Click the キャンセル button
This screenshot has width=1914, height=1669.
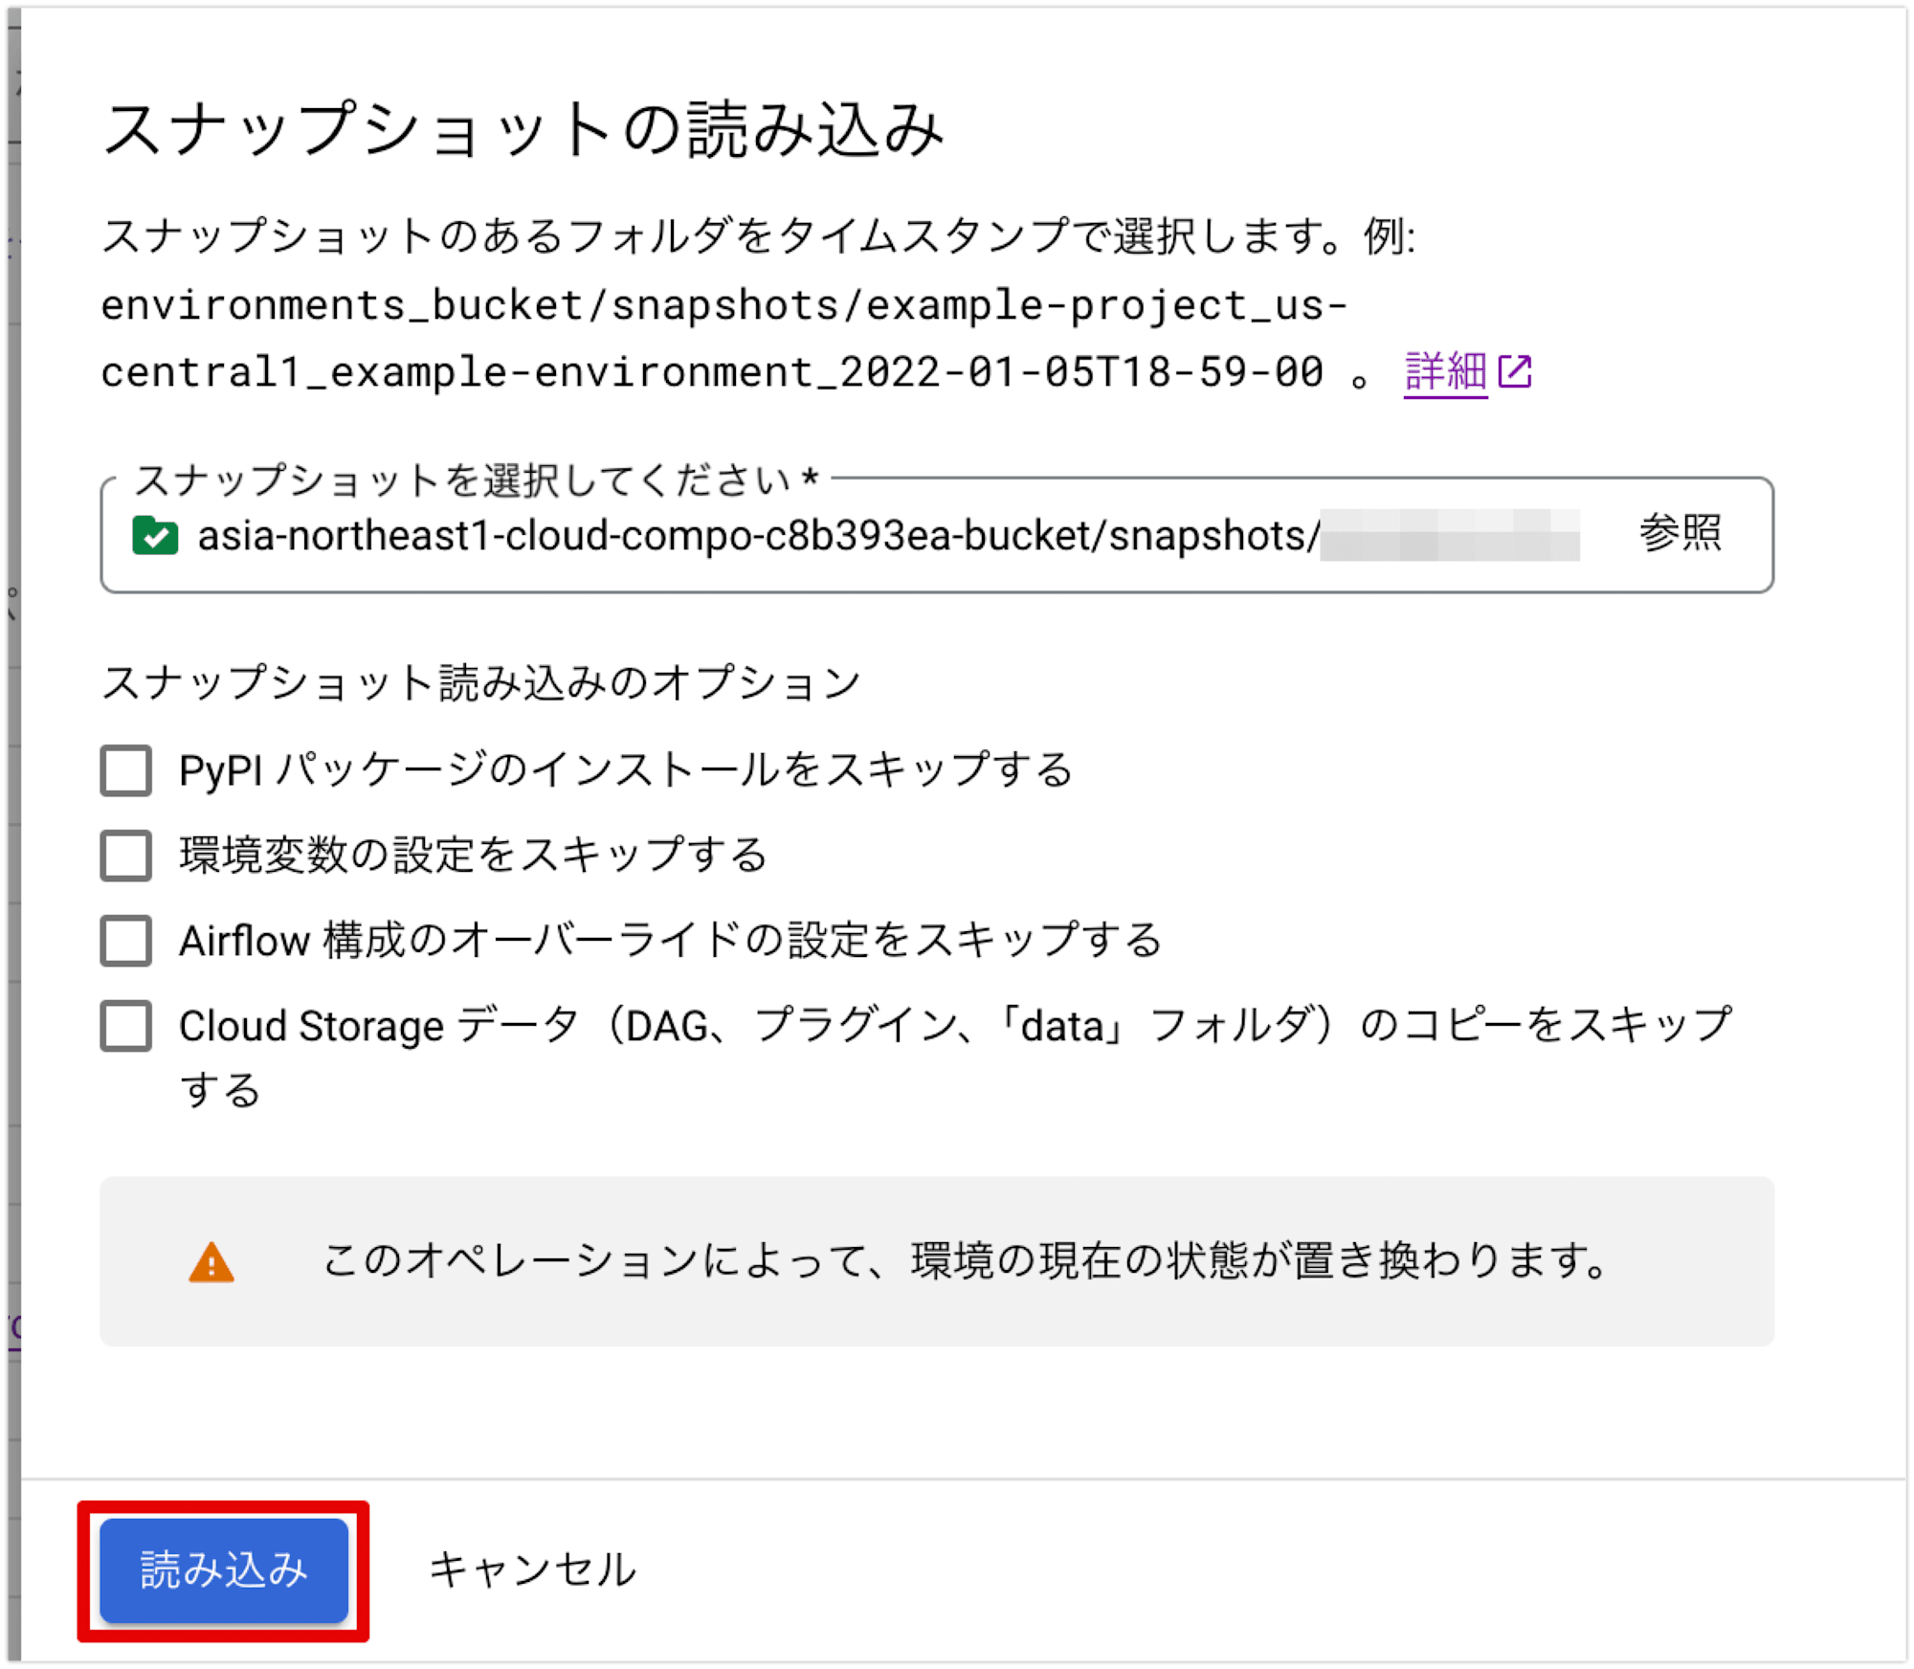coord(532,1570)
